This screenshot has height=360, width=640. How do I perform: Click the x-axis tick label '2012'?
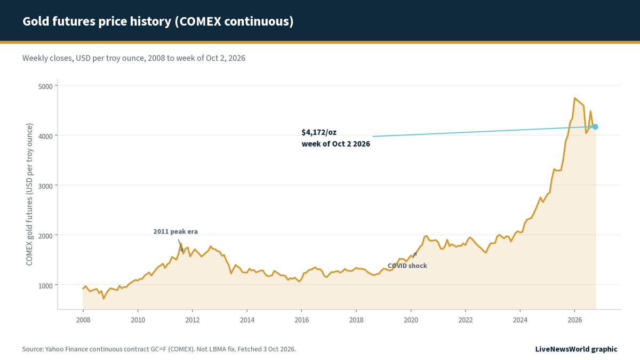[x=193, y=320]
